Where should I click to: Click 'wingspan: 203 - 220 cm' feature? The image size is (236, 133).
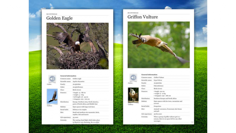coord(81,99)
